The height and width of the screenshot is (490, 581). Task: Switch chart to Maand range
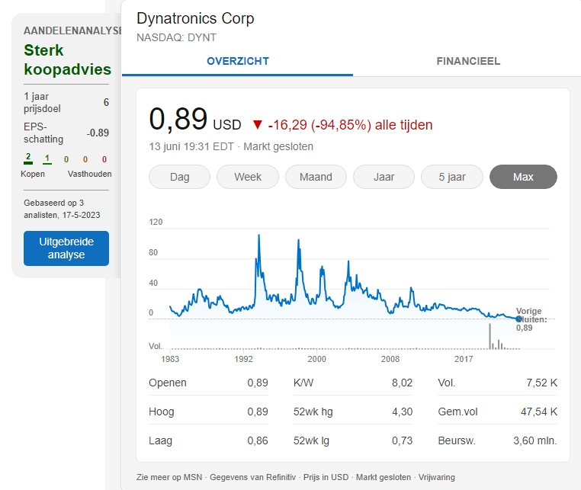[316, 177]
